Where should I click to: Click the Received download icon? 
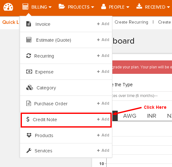139,6
